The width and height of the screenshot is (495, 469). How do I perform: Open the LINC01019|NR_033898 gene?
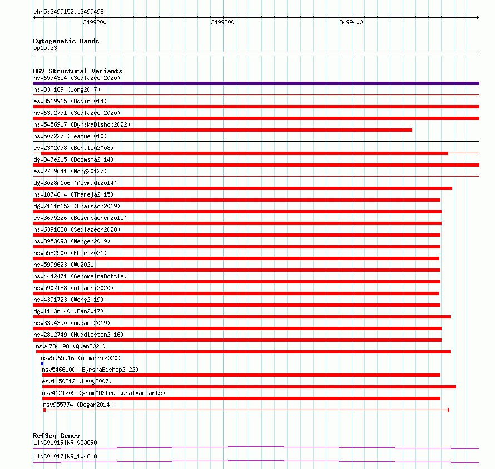click(x=65, y=442)
